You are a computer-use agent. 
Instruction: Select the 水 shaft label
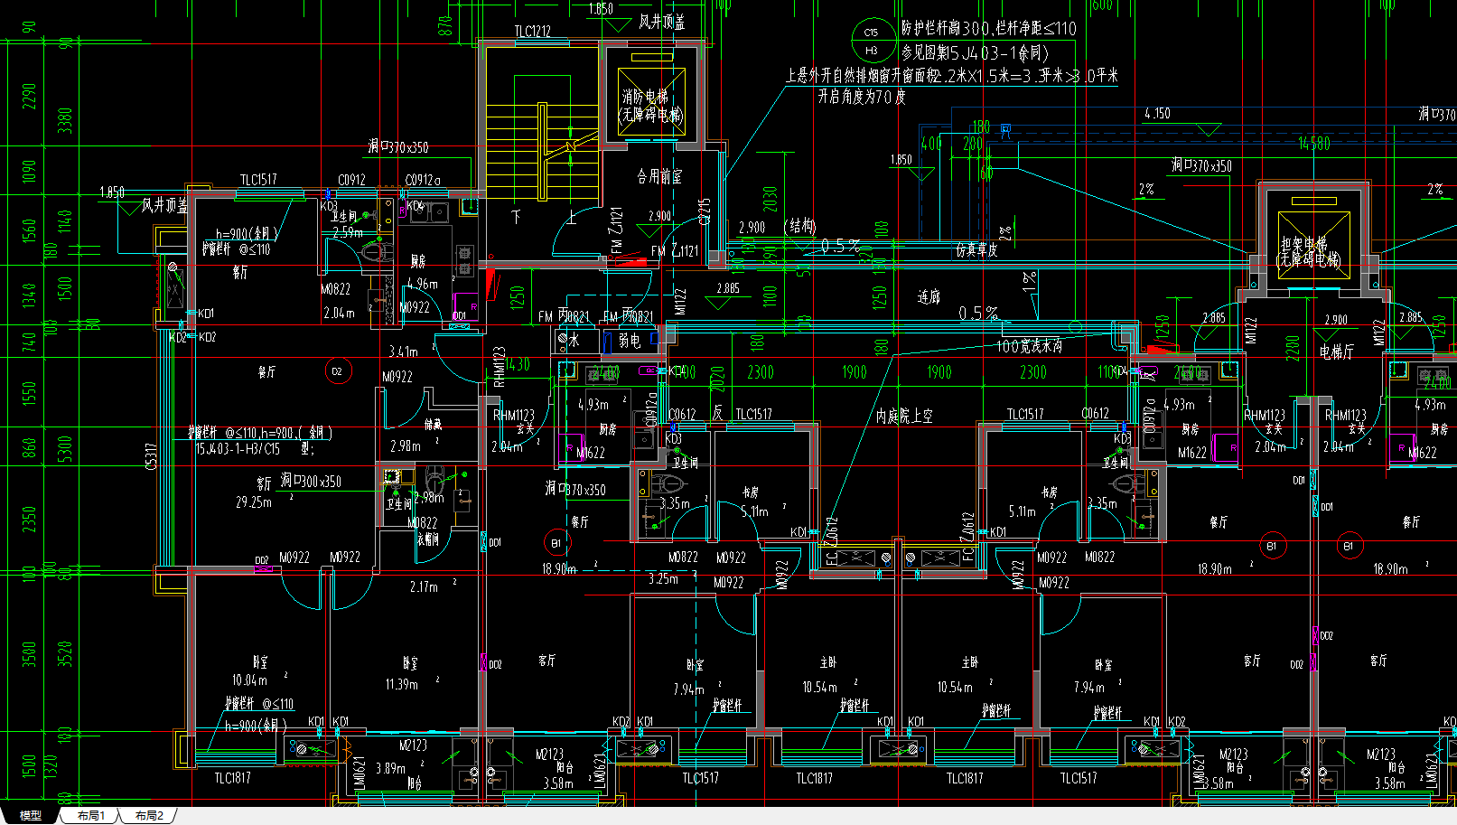pos(574,341)
